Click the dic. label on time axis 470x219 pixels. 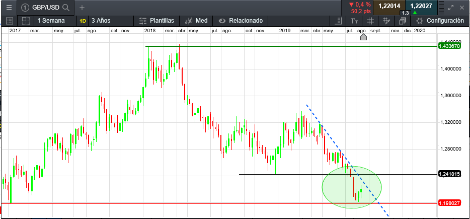[x=408, y=30]
